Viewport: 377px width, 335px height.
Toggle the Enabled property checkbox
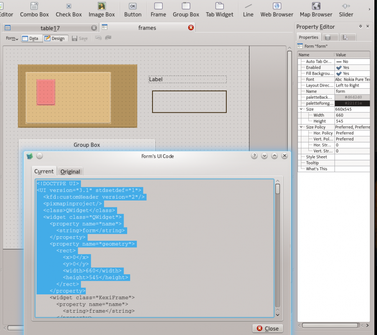point(339,68)
